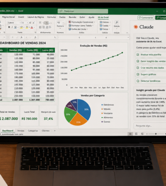This screenshot has height=186, width=166.
Task: Select the cell showing 2.087.000 total
Action: point(16,100)
